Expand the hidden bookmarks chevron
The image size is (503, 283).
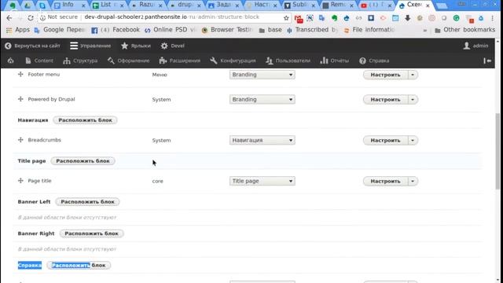coord(425,30)
